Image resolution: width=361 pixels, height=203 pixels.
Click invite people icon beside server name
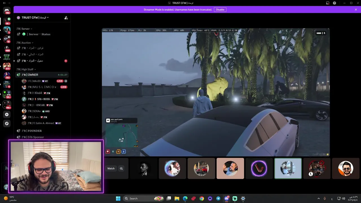tap(66, 17)
